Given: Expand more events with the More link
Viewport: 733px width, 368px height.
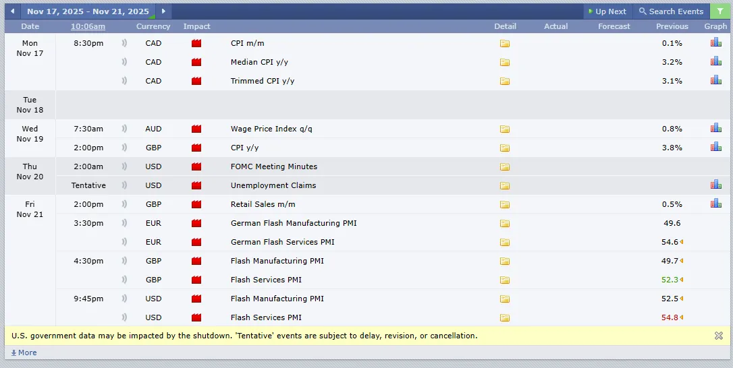Looking at the screenshot, I should [24, 352].
